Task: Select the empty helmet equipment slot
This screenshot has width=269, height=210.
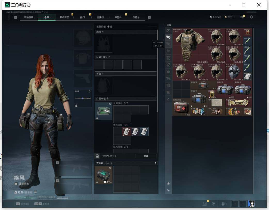Action: (x=83, y=38)
